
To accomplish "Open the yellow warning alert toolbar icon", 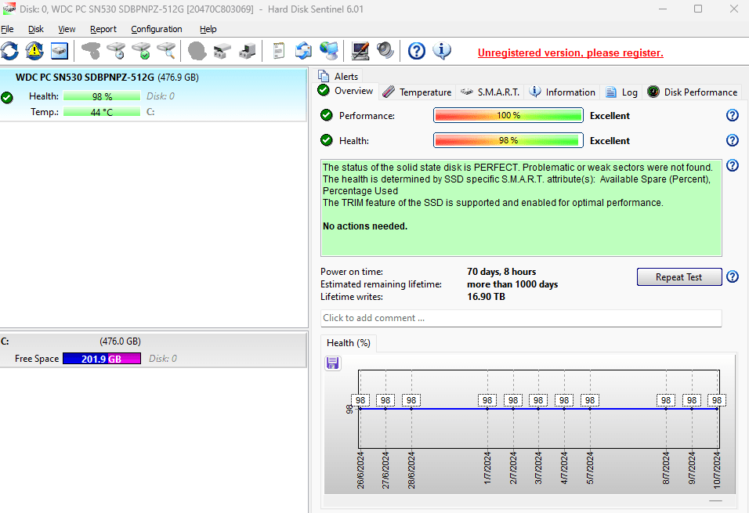I will 34,52.
